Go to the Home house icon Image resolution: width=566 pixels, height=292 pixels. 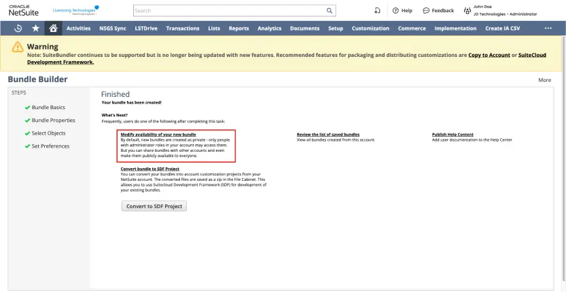click(x=54, y=28)
